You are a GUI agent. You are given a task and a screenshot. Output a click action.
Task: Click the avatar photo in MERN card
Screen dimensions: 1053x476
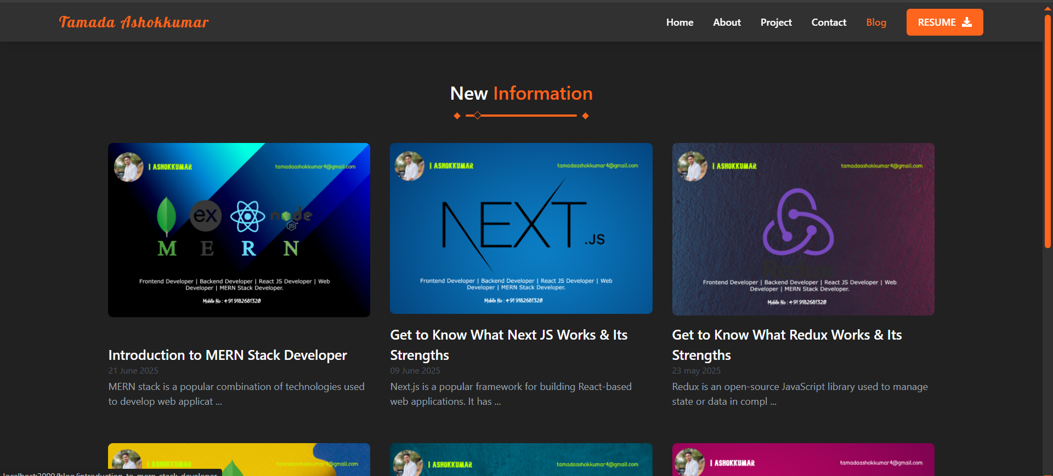pyautogui.click(x=129, y=167)
